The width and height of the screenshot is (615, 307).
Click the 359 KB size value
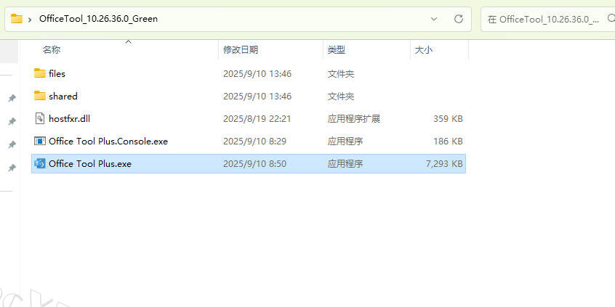point(448,118)
